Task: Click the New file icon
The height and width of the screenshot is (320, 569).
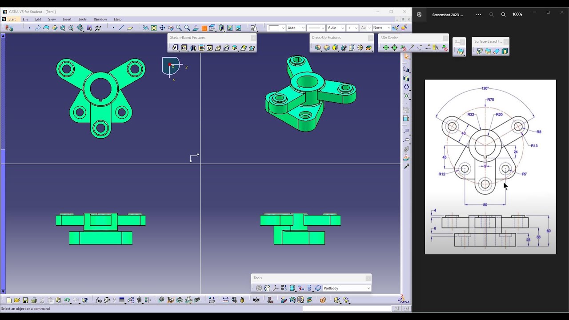Action: (x=9, y=300)
